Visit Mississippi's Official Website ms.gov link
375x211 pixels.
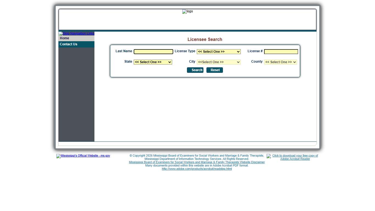click(83, 156)
